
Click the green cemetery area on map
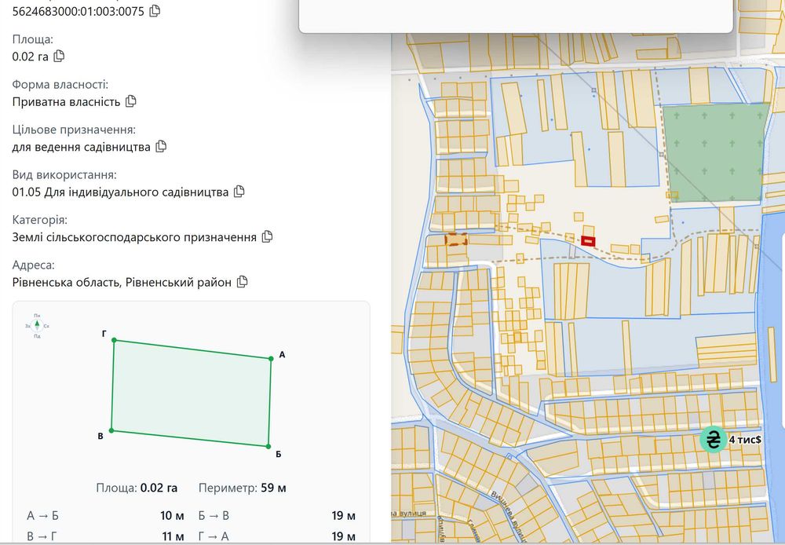click(x=716, y=152)
